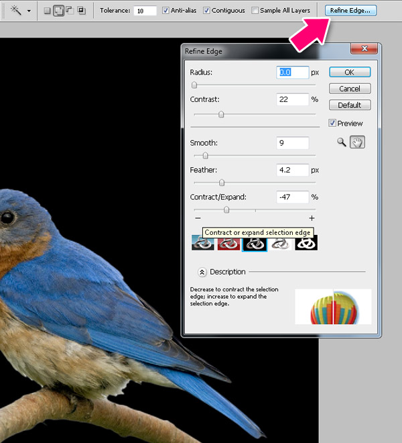Click the Refine Edge button
This screenshot has height=443, width=402.
click(350, 11)
